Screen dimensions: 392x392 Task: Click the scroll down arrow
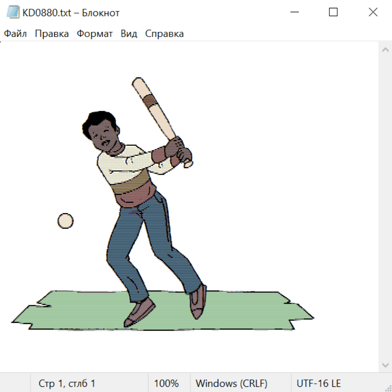click(x=385, y=365)
